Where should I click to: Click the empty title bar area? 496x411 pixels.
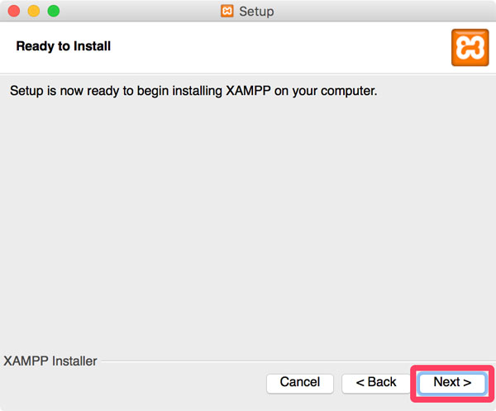(x=379, y=11)
